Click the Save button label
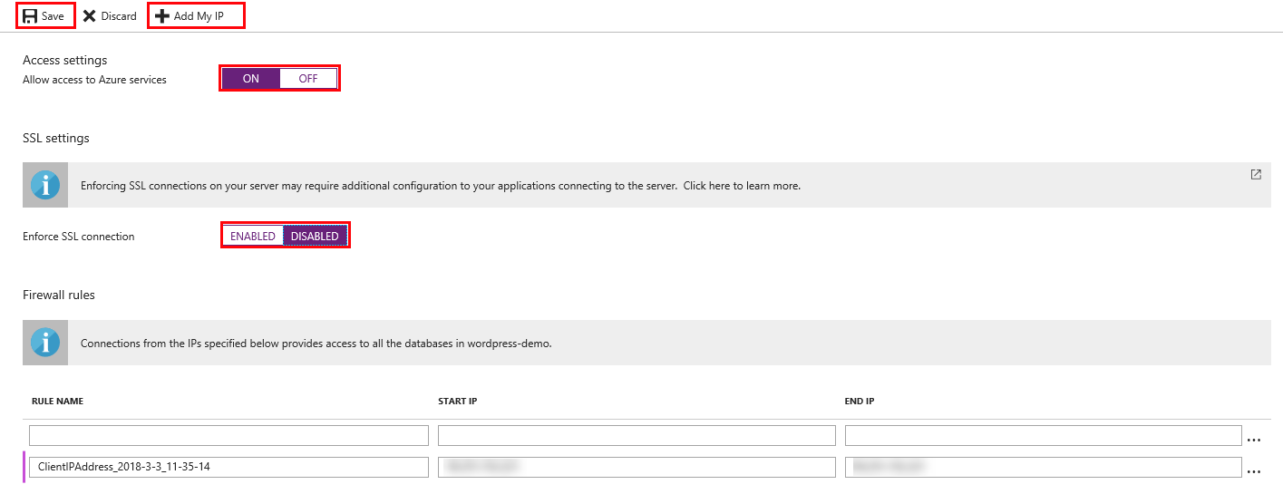The image size is (1283, 494). (53, 16)
